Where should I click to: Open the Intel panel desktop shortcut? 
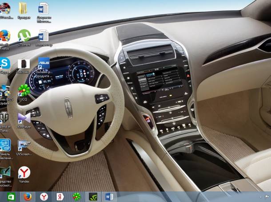[x=5, y=146]
